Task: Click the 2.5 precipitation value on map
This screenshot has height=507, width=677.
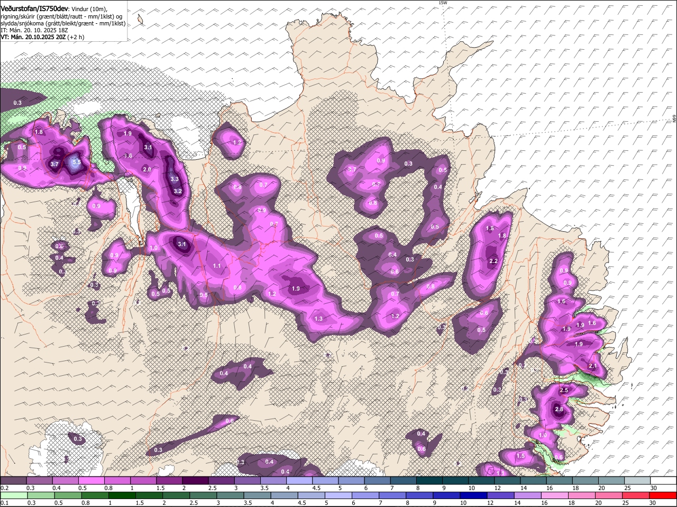Action: point(564,390)
